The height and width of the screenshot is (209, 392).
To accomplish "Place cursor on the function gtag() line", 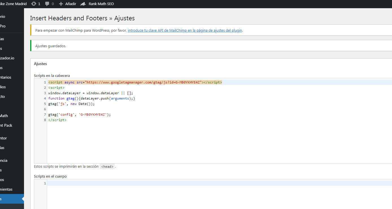I will tap(92, 98).
